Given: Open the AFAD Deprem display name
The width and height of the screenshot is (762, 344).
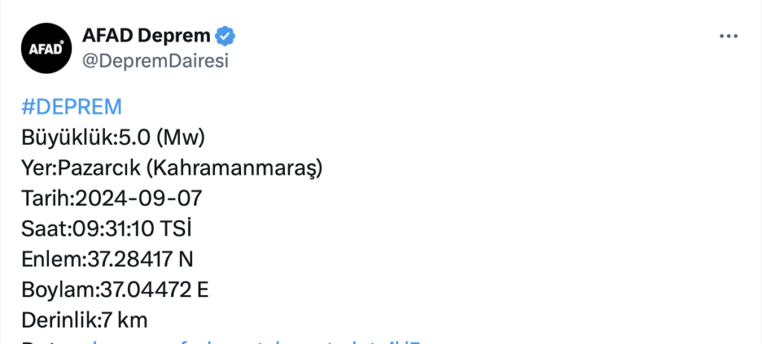Looking at the screenshot, I should point(147,36).
